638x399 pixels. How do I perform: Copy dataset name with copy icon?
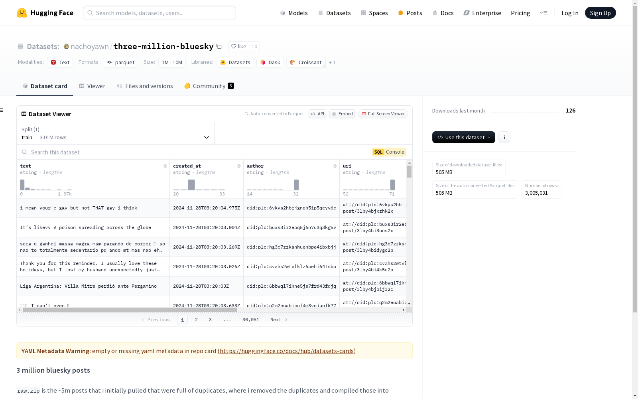coord(219,46)
